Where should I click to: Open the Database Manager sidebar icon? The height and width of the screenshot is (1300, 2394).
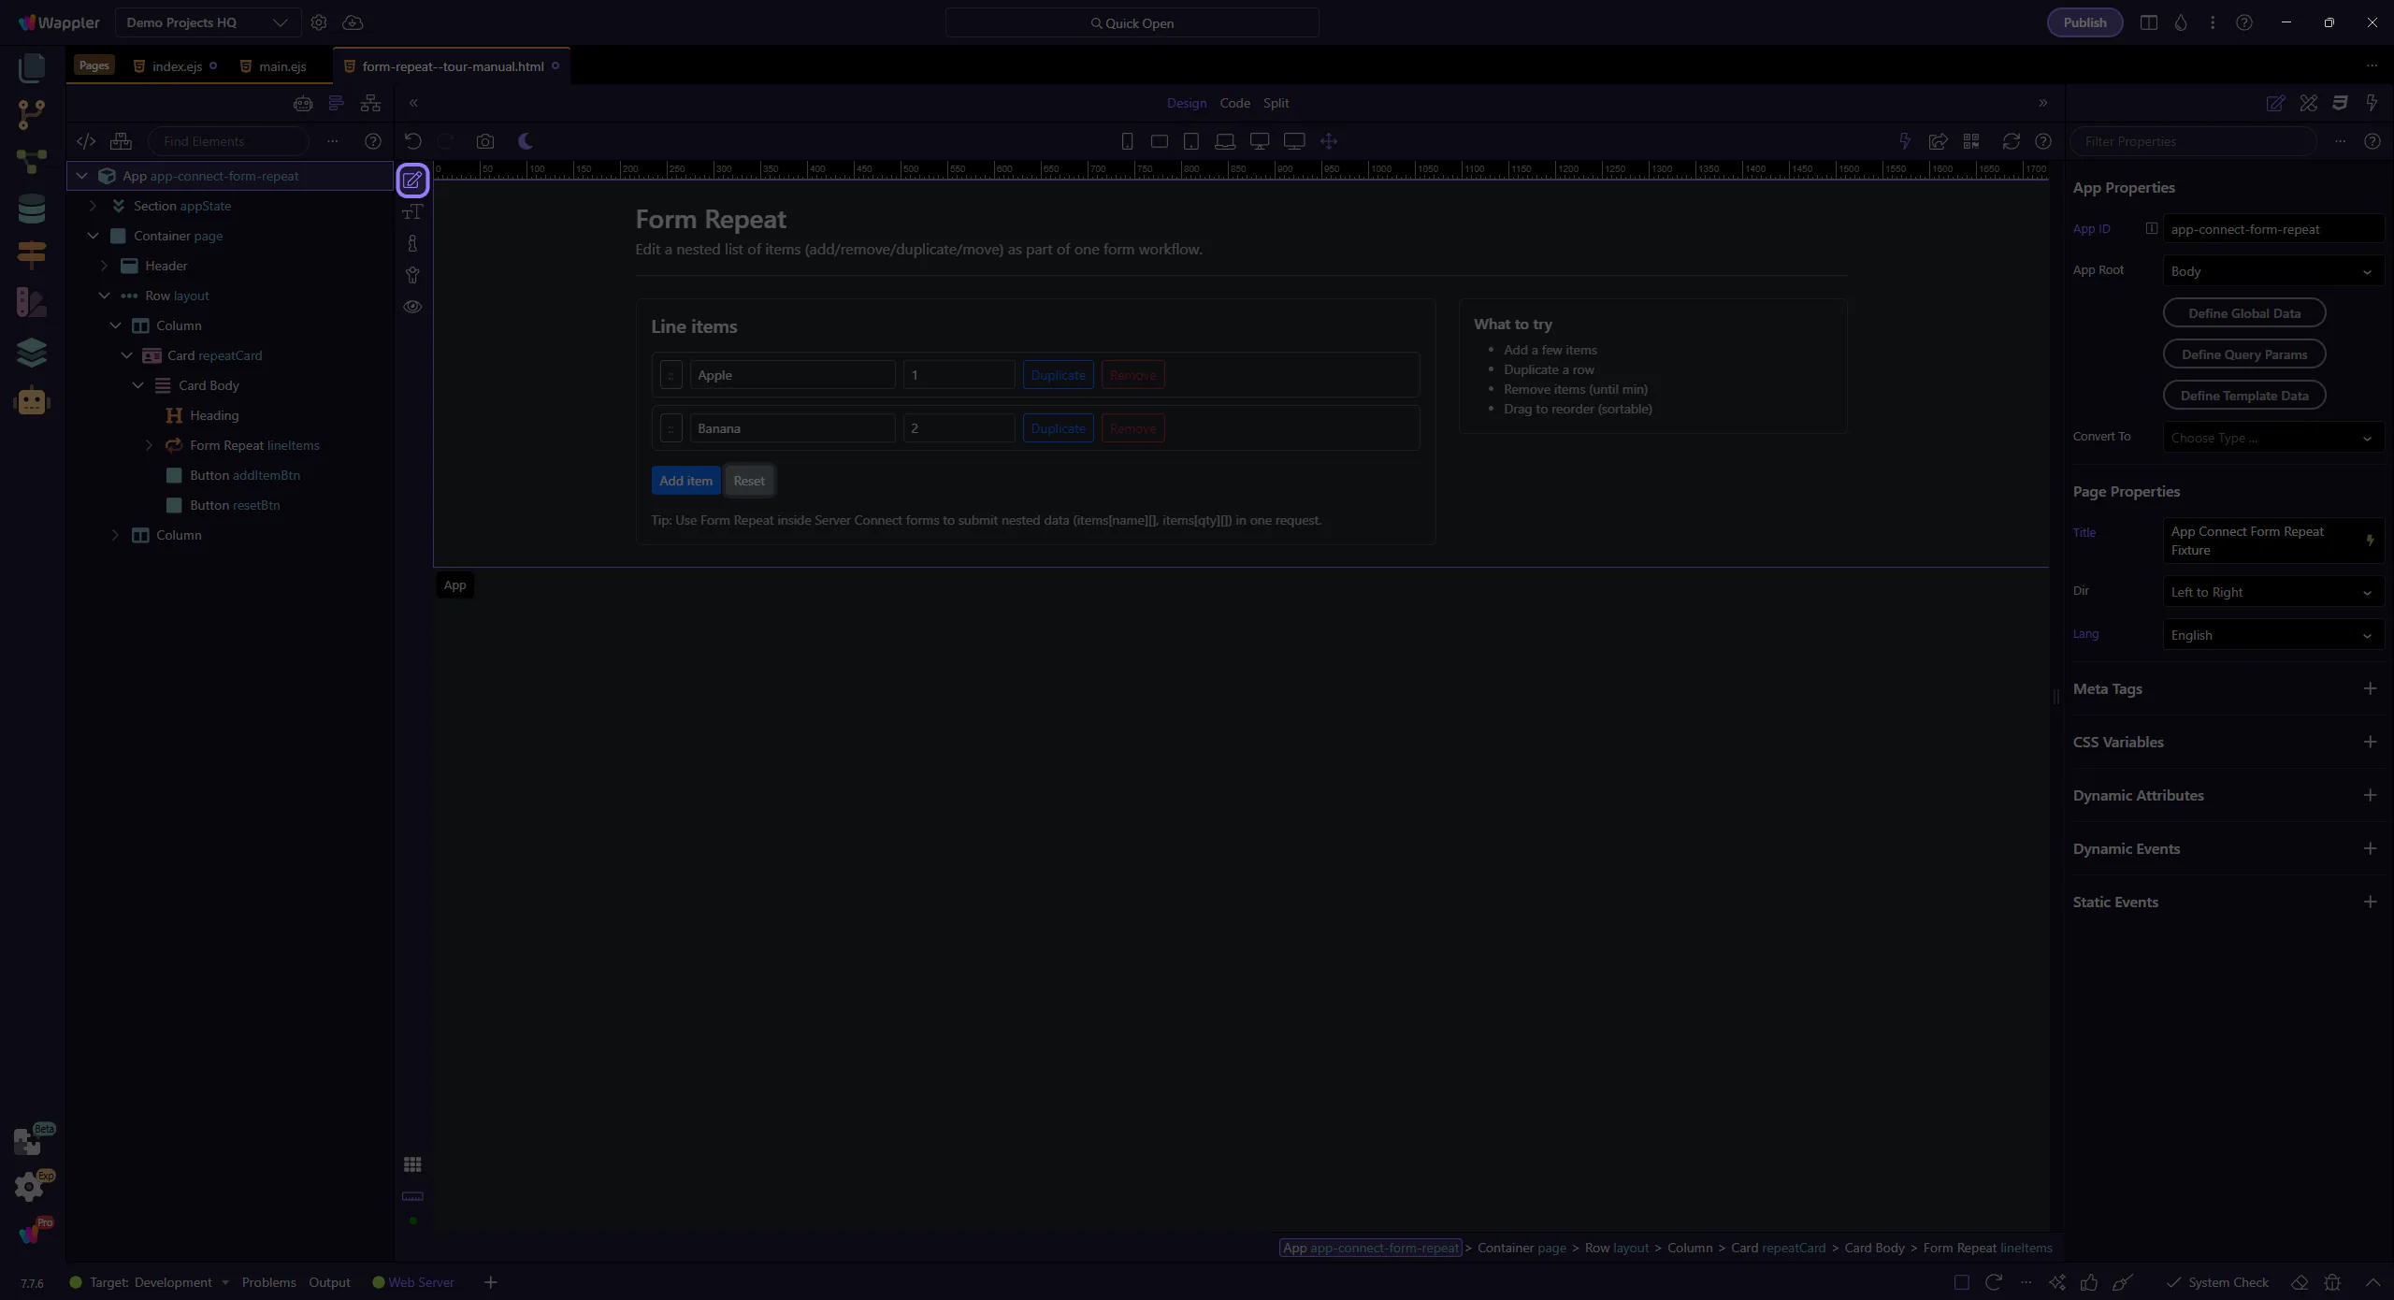tap(31, 208)
